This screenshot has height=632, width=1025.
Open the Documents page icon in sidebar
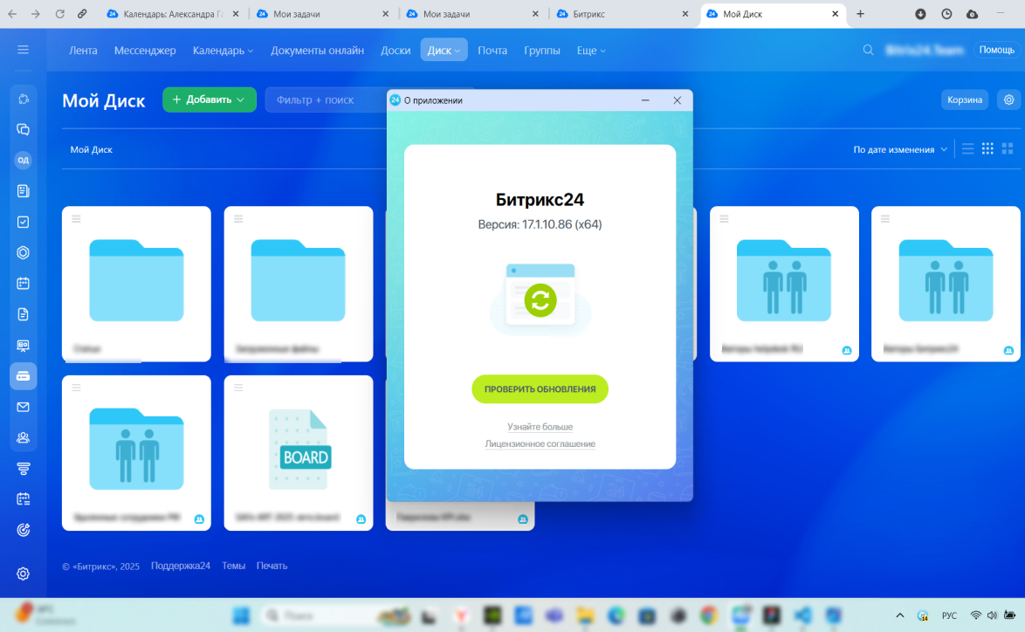click(23, 314)
